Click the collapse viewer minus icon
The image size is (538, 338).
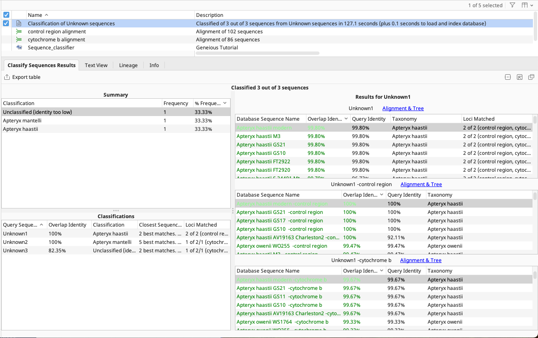click(x=508, y=77)
